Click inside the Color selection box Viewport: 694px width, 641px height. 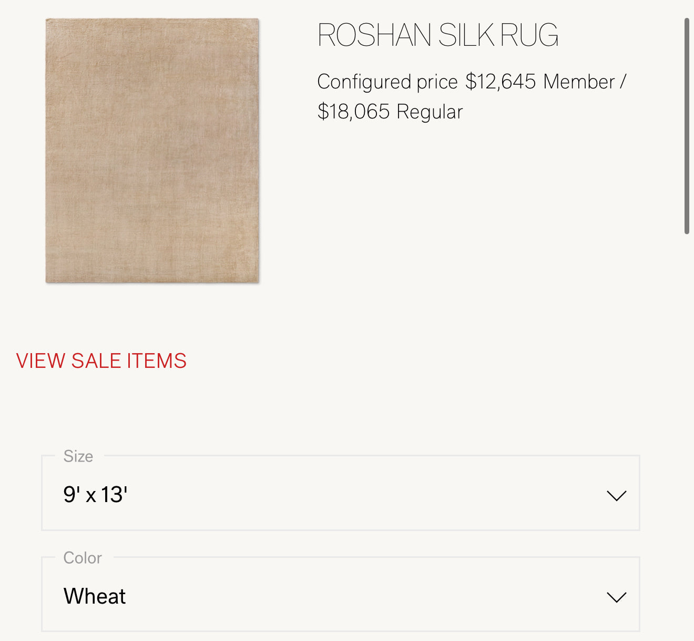click(x=315, y=595)
